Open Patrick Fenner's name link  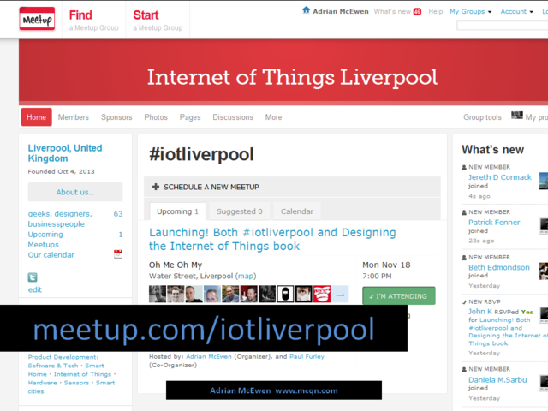click(x=494, y=223)
